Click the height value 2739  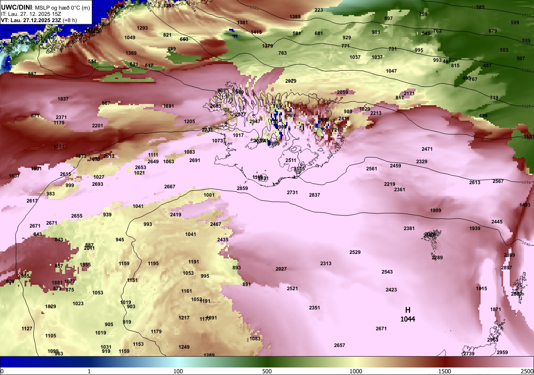[469, 354]
